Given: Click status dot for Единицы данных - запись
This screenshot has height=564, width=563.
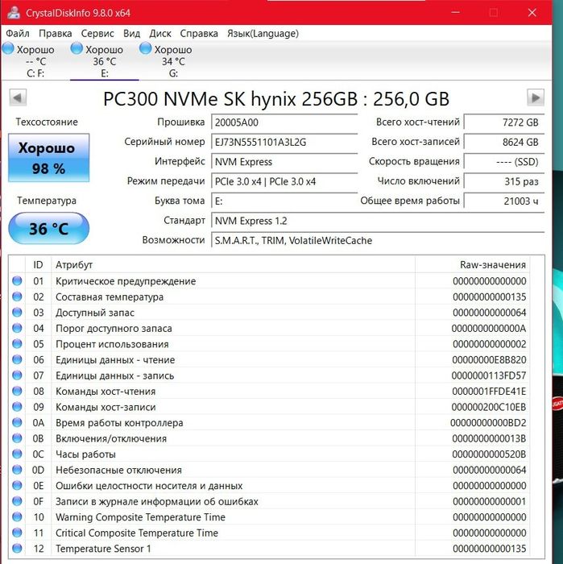Looking at the screenshot, I should [x=17, y=375].
